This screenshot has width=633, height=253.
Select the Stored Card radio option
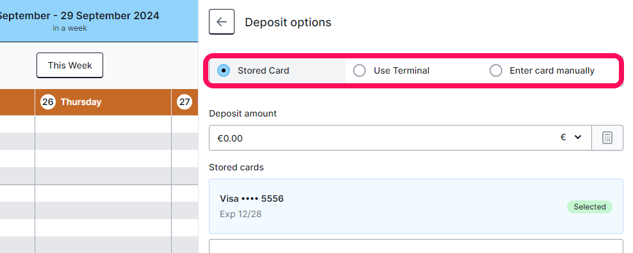(x=223, y=70)
